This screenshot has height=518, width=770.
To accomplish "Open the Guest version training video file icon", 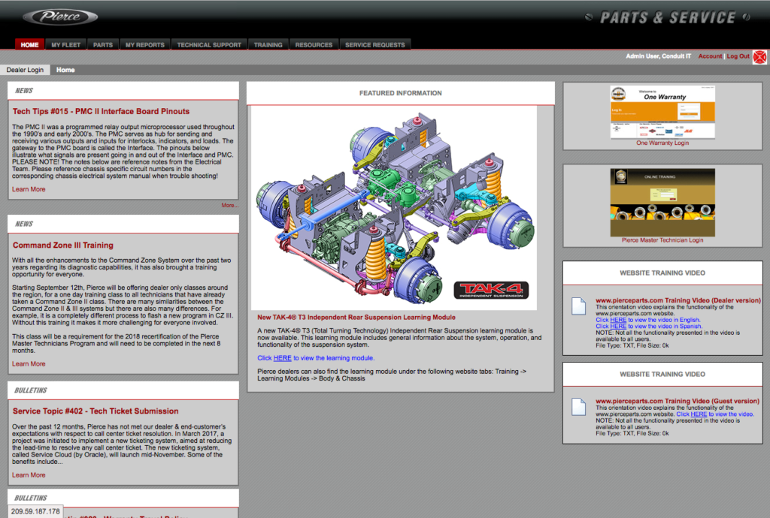I will (x=578, y=407).
